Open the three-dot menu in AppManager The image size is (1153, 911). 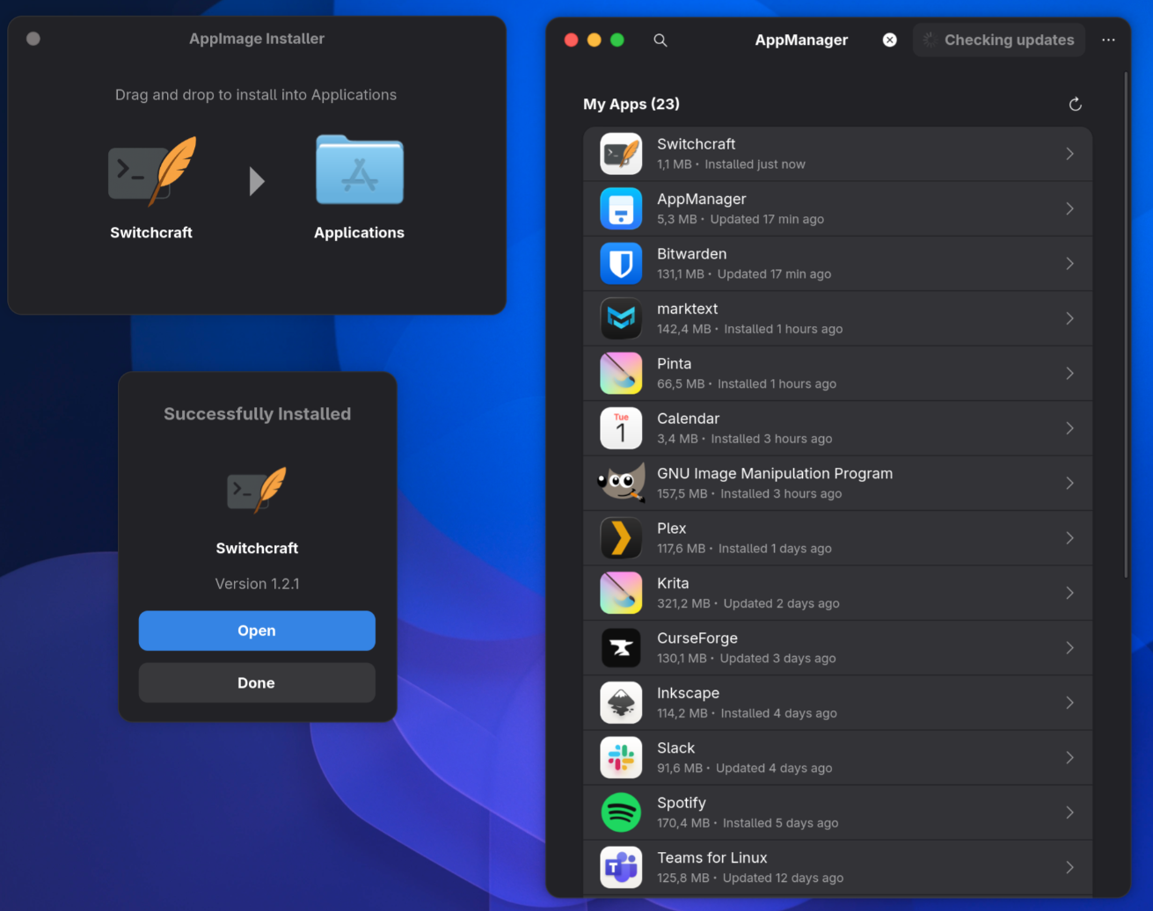tap(1108, 40)
